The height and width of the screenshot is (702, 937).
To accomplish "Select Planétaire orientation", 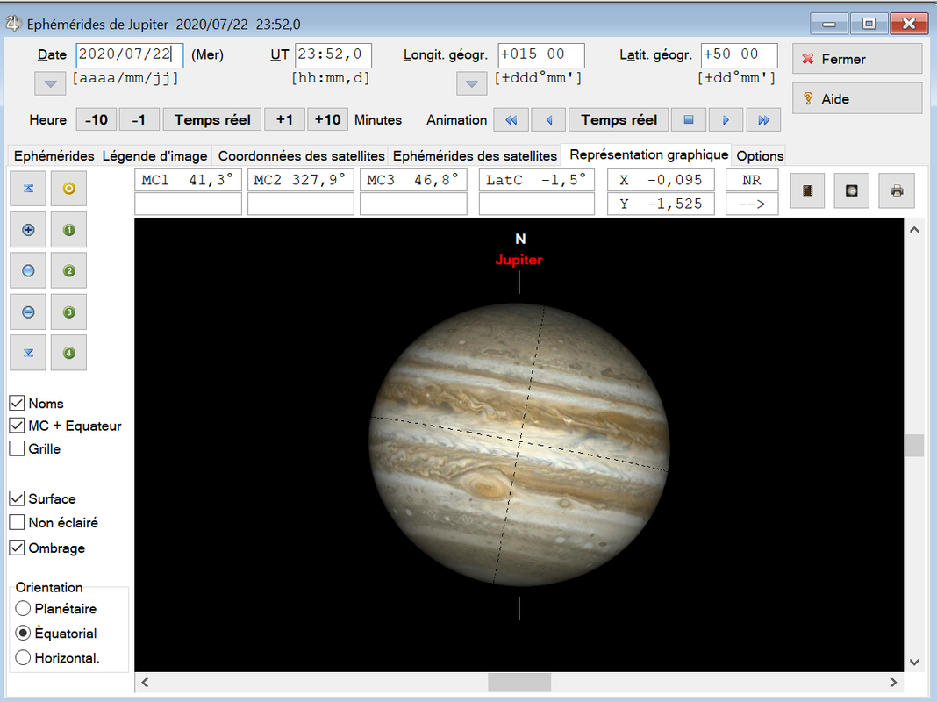I will coord(23,609).
